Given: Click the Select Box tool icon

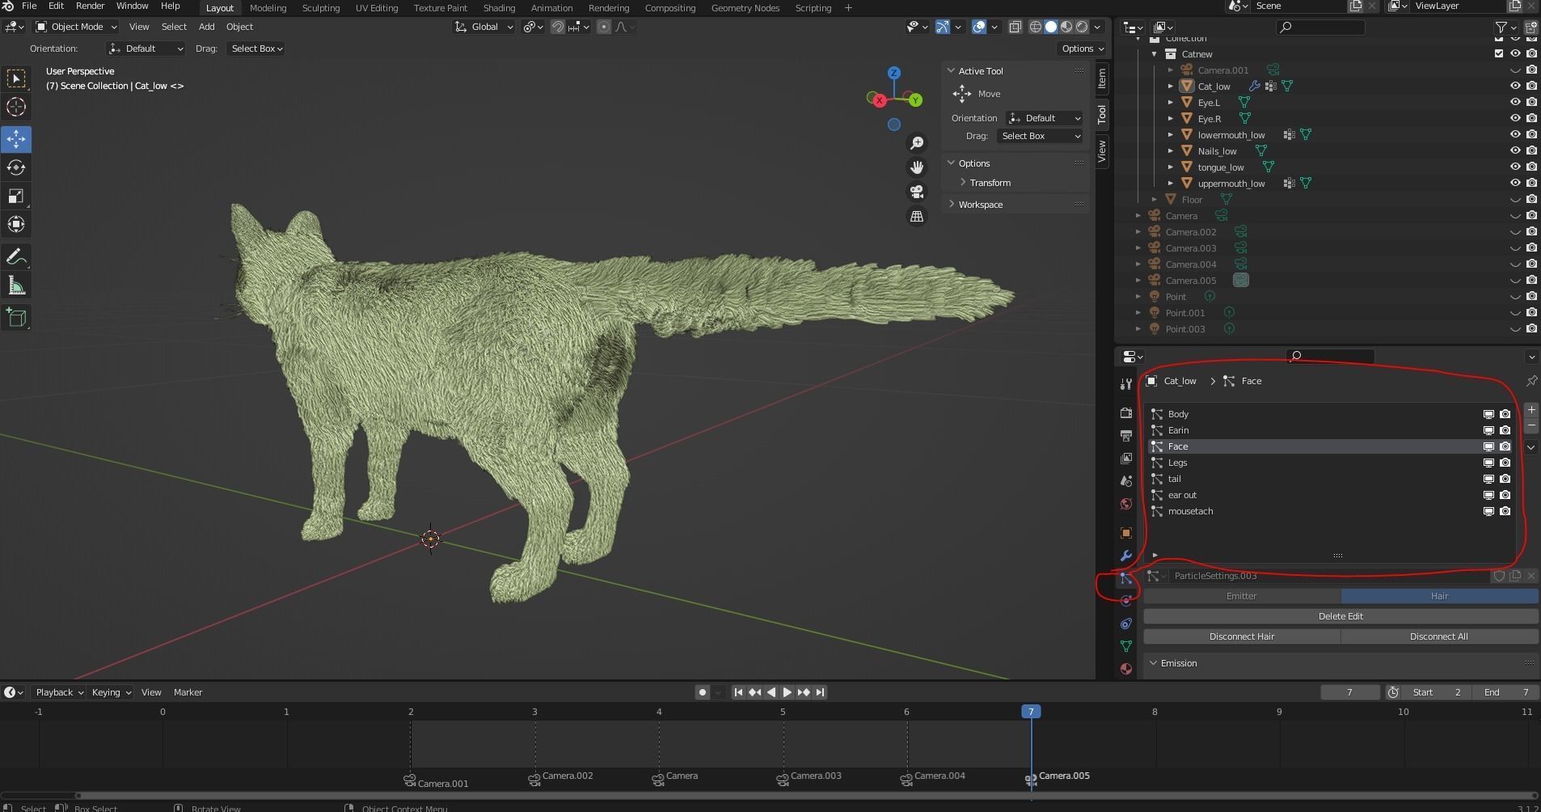Looking at the screenshot, I should 16,78.
